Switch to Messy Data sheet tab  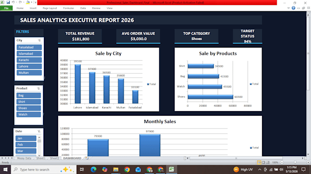(24, 158)
